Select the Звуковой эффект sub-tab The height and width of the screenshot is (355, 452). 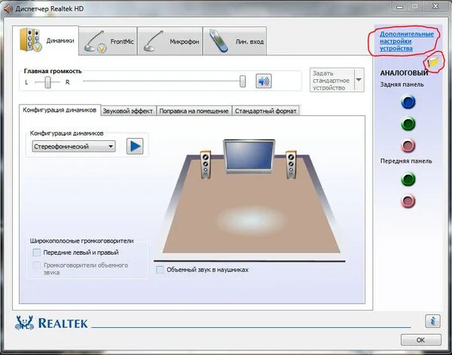tap(128, 111)
